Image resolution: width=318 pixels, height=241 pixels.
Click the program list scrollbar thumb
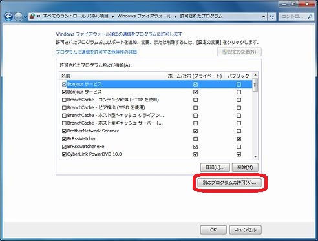click(x=255, y=85)
